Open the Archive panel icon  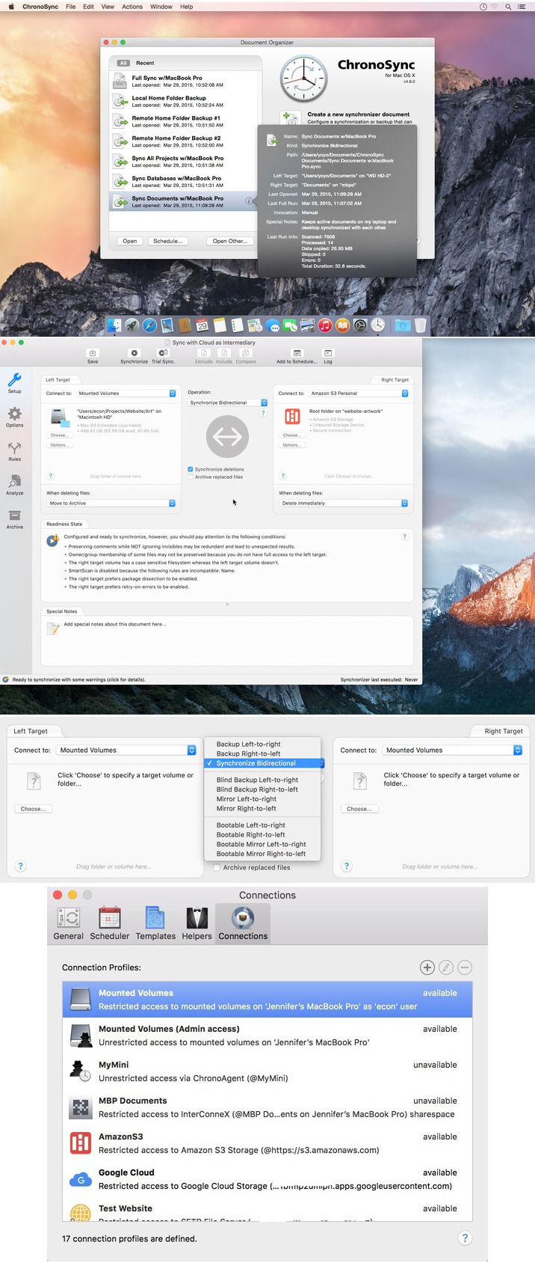14,519
